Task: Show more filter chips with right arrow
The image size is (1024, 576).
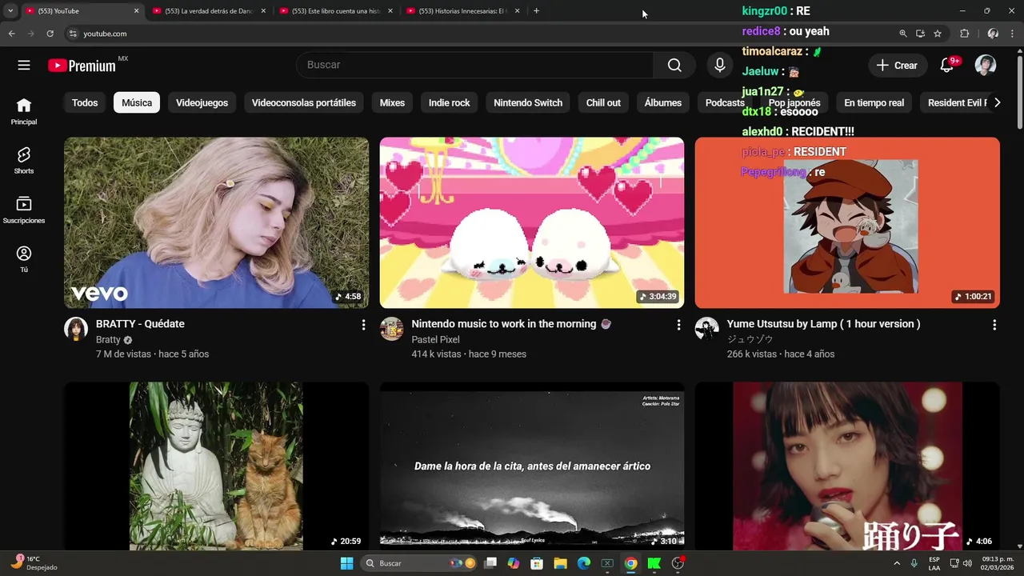Action: point(997,102)
